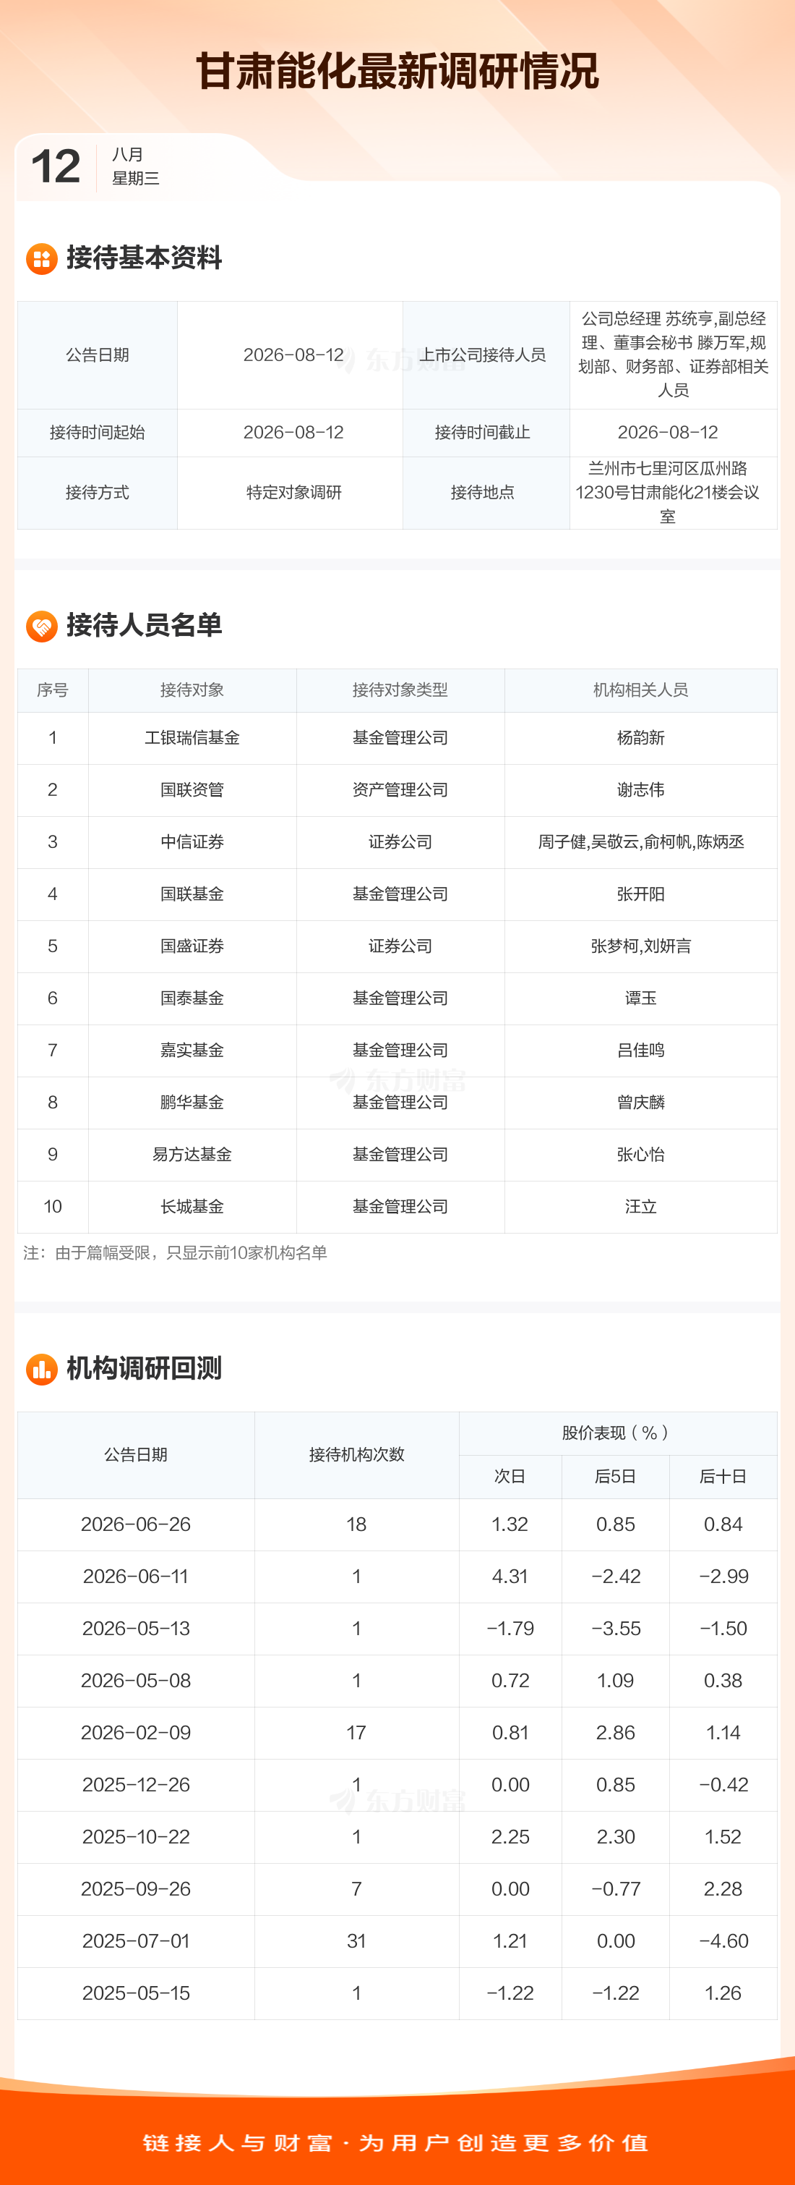The height and width of the screenshot is (2185, 795).
Task: Click the 接待地点 address cell
Action: [668, 493]
